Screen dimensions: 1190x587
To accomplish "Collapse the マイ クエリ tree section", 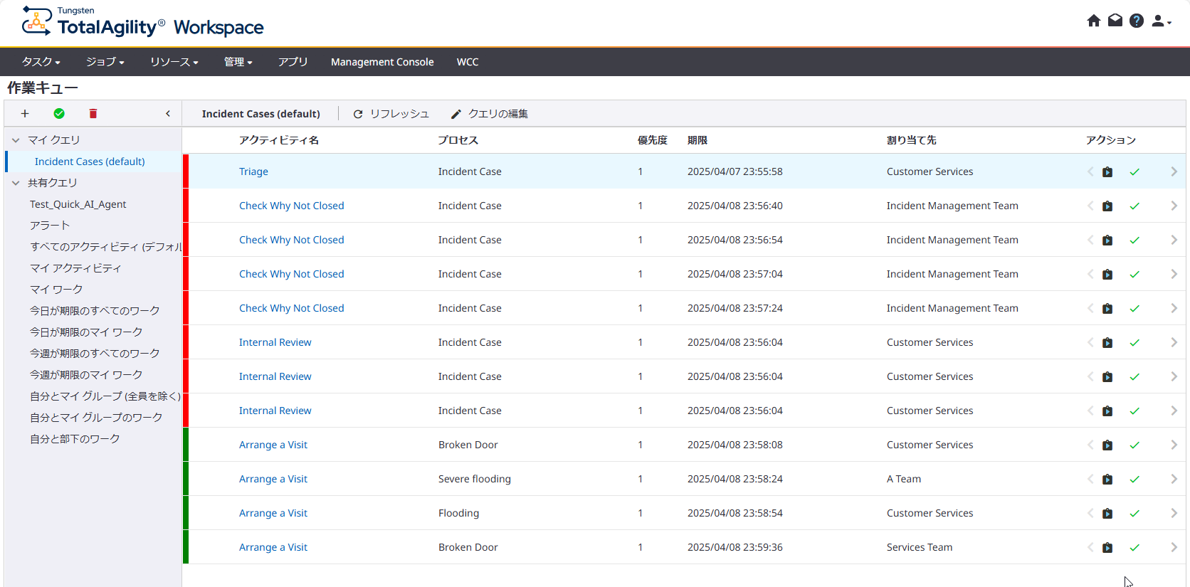I will tap(16, 140).
